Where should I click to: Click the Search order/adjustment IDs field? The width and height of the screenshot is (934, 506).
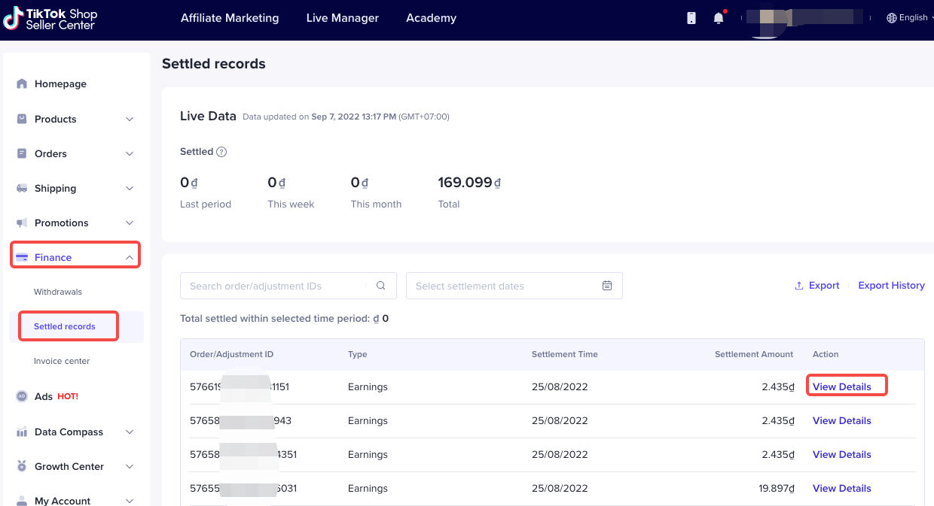(276, 286)
